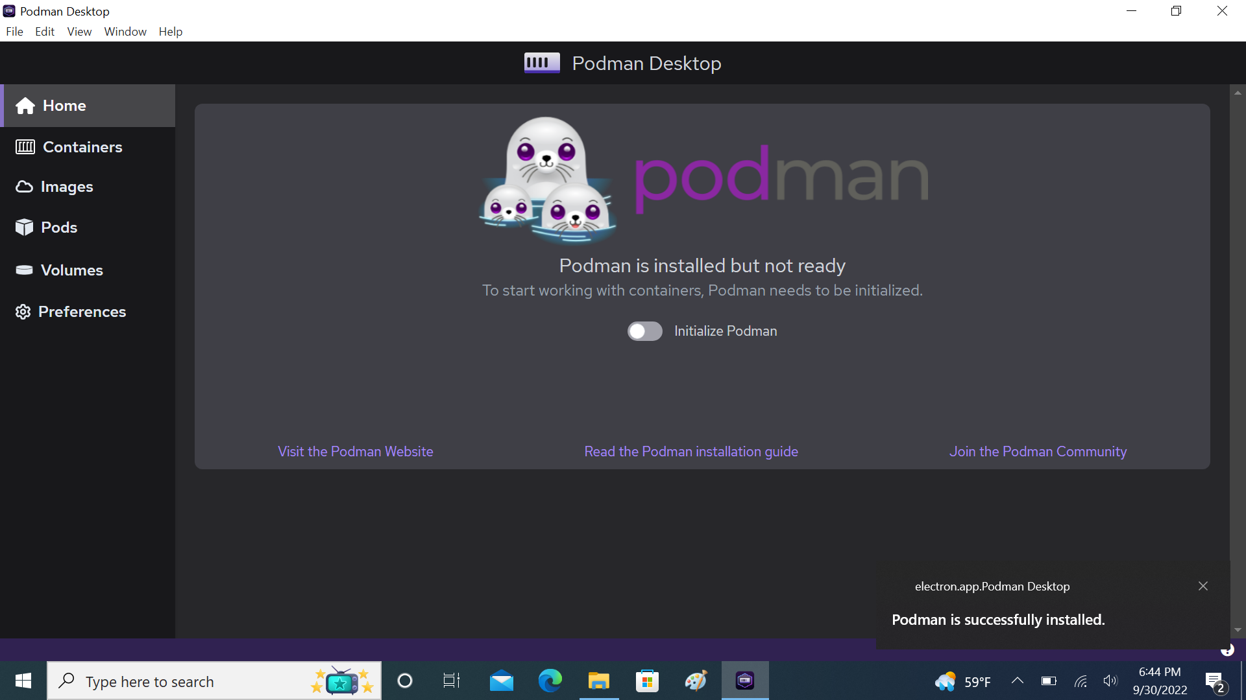Open the clock showing 6:44 PM
Screen dimensions: 1246x700
pyautogui.click(x=1160, y=681)
